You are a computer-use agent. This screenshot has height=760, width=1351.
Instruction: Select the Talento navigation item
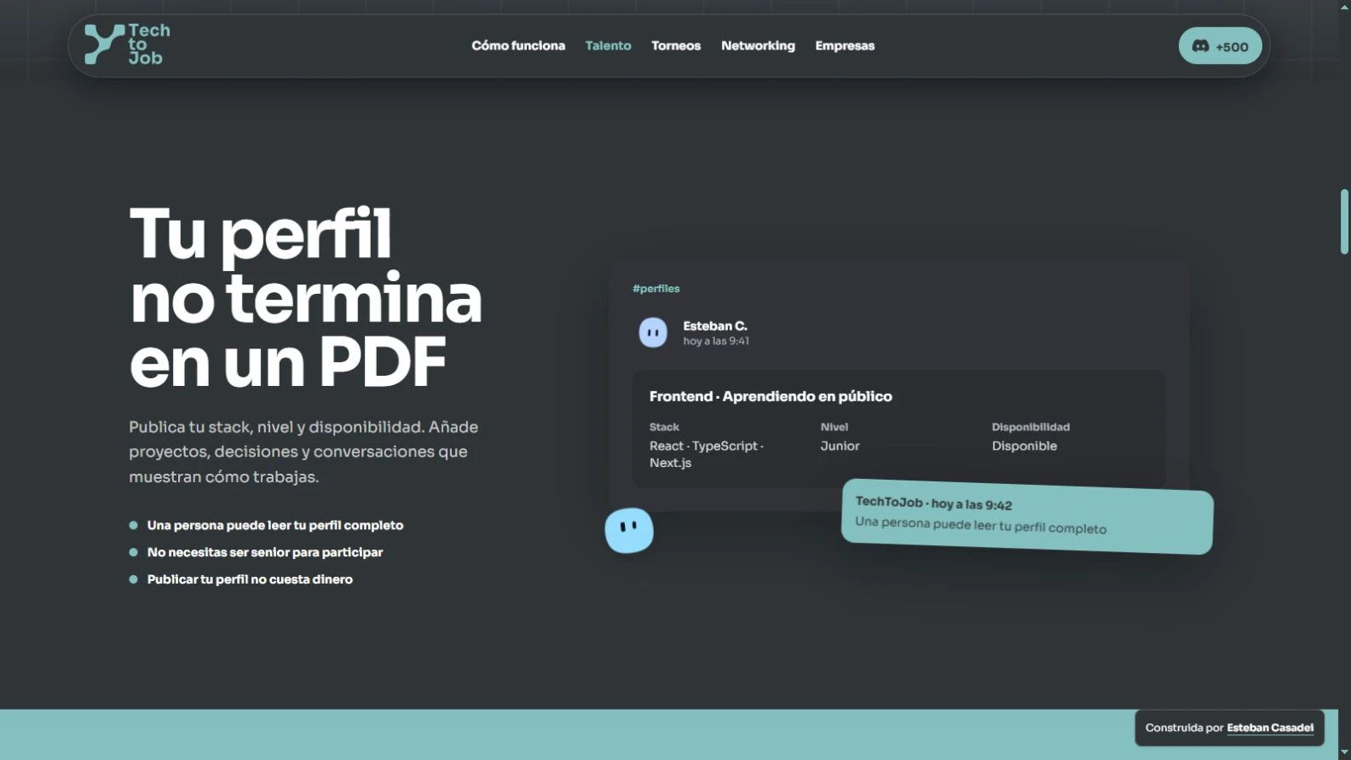tap(608, 46)
